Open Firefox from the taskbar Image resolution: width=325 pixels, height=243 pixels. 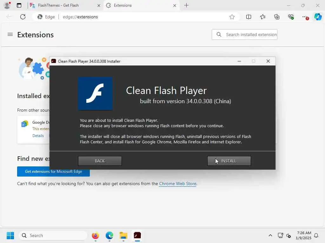[x=95, y=235]
